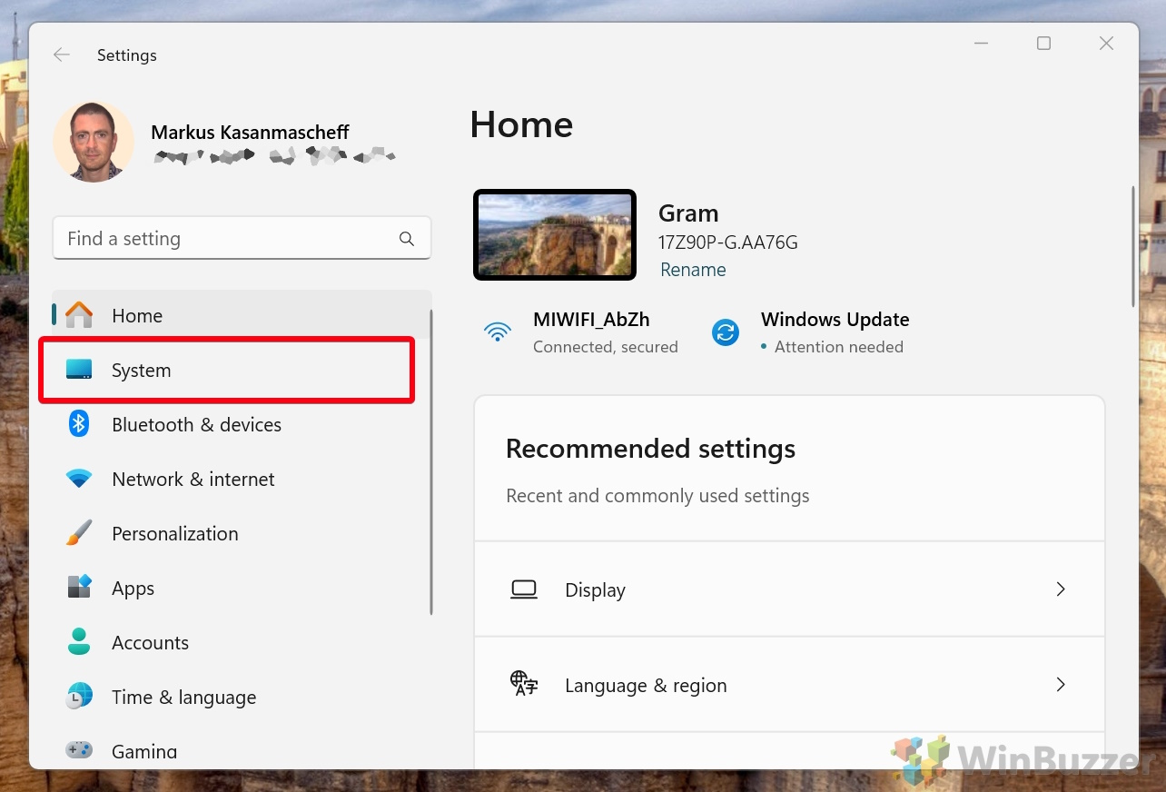Click the Network wifi diamond icon
This screenshot has width=1166, height=792.
[x=79, y=479]
